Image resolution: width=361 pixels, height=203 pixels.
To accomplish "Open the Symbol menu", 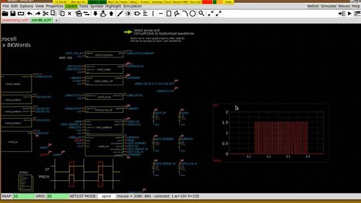I will 96,6.
